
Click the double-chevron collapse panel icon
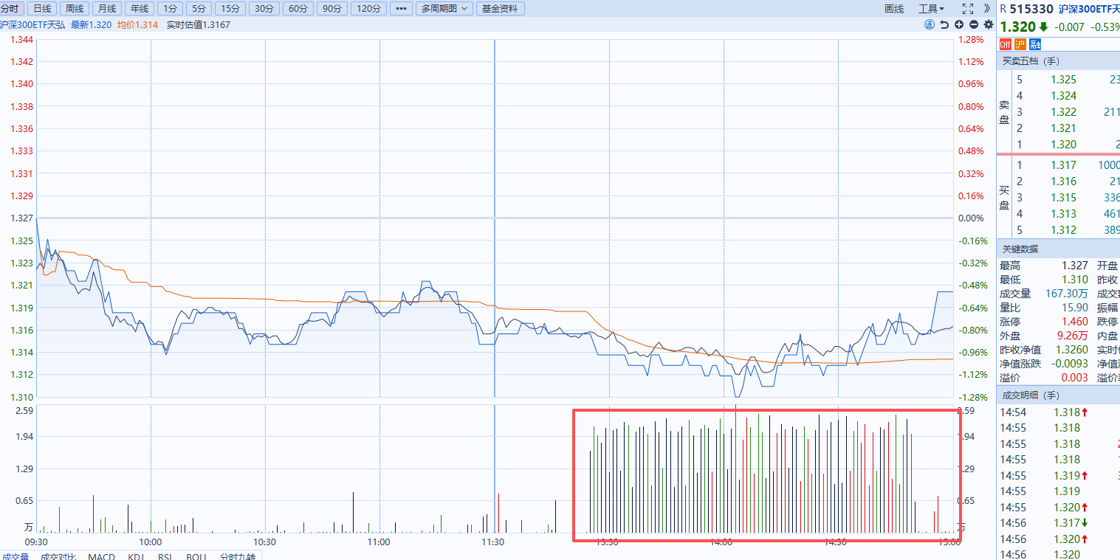coord(988,9)
